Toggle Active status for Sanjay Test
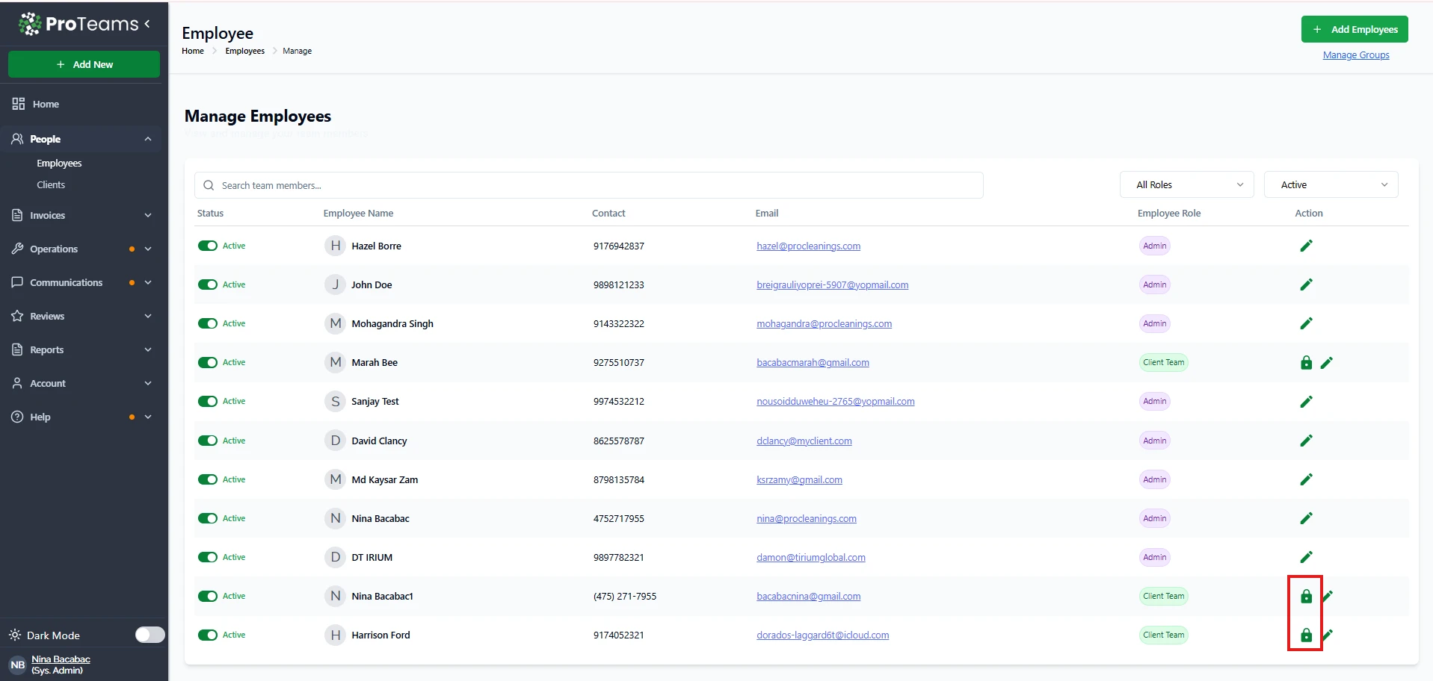Viewport: 1433px width, 681px height. tap(208, 402)
